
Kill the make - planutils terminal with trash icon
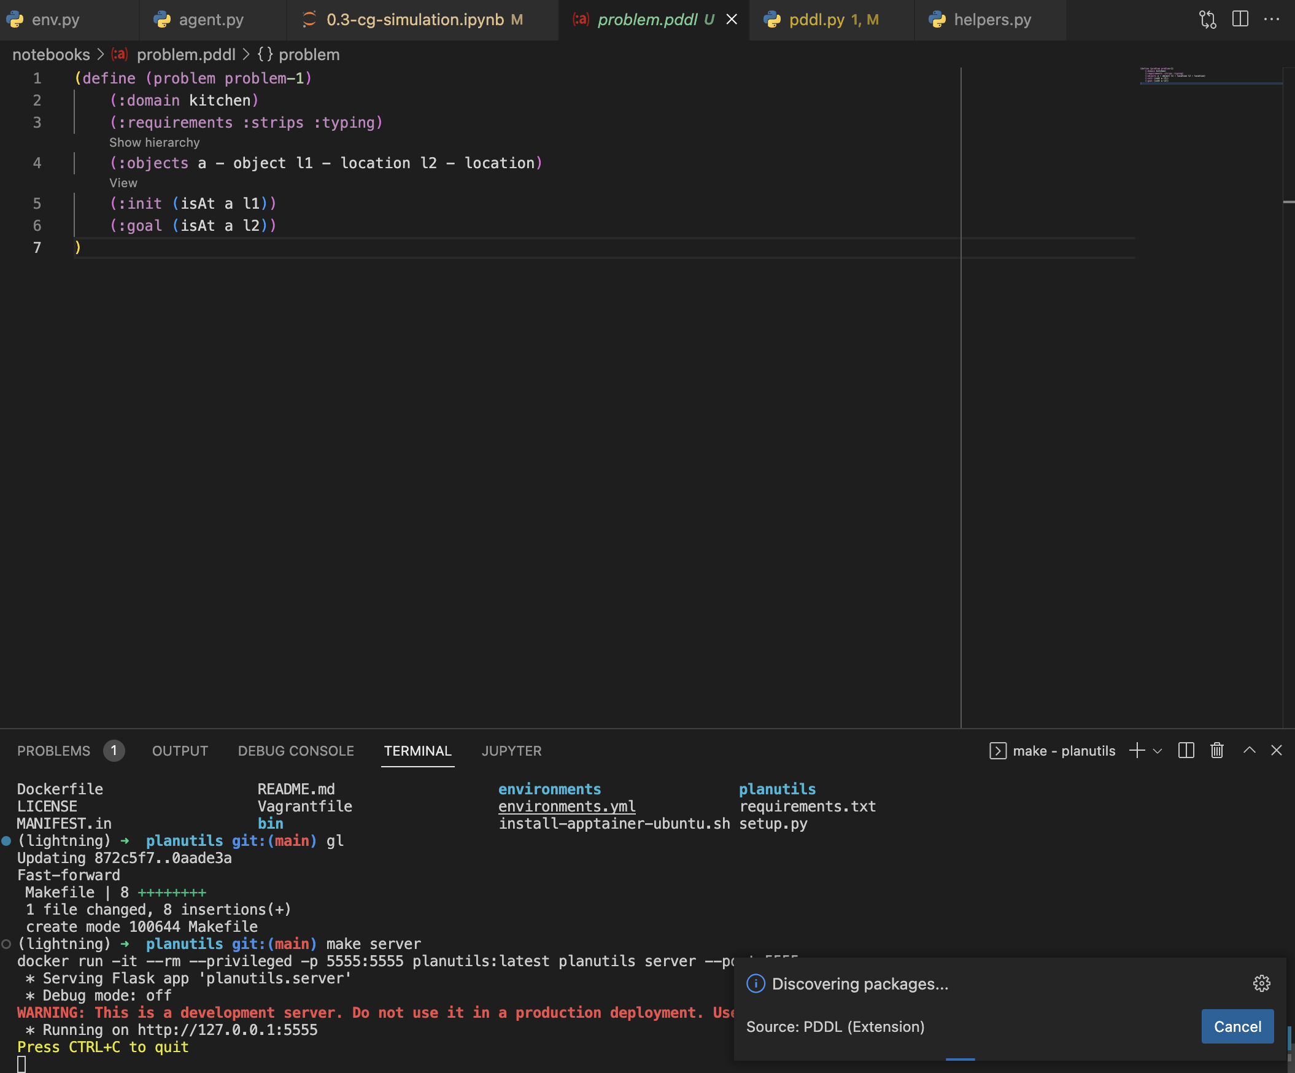coord(1216,751)
